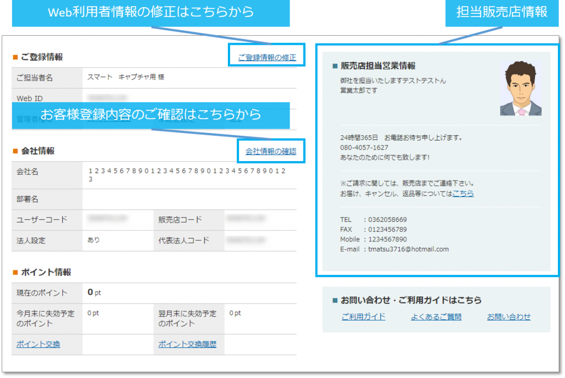Click the blue bullet beside お問い合わせ・ご利用ガイド heading
565x378 pixels.
[x=335, y=301]
